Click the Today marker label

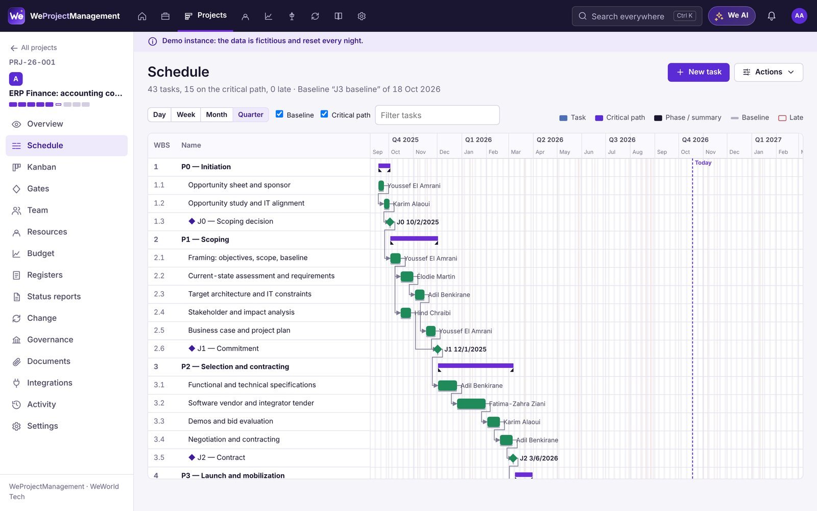pos(703,163)
